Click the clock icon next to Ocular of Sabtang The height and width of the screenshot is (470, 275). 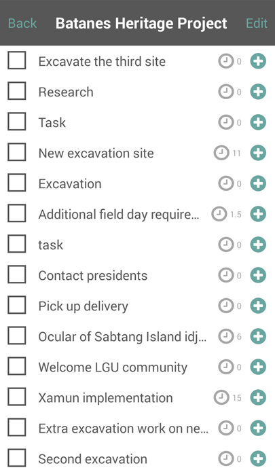click(x=226, y=336)
